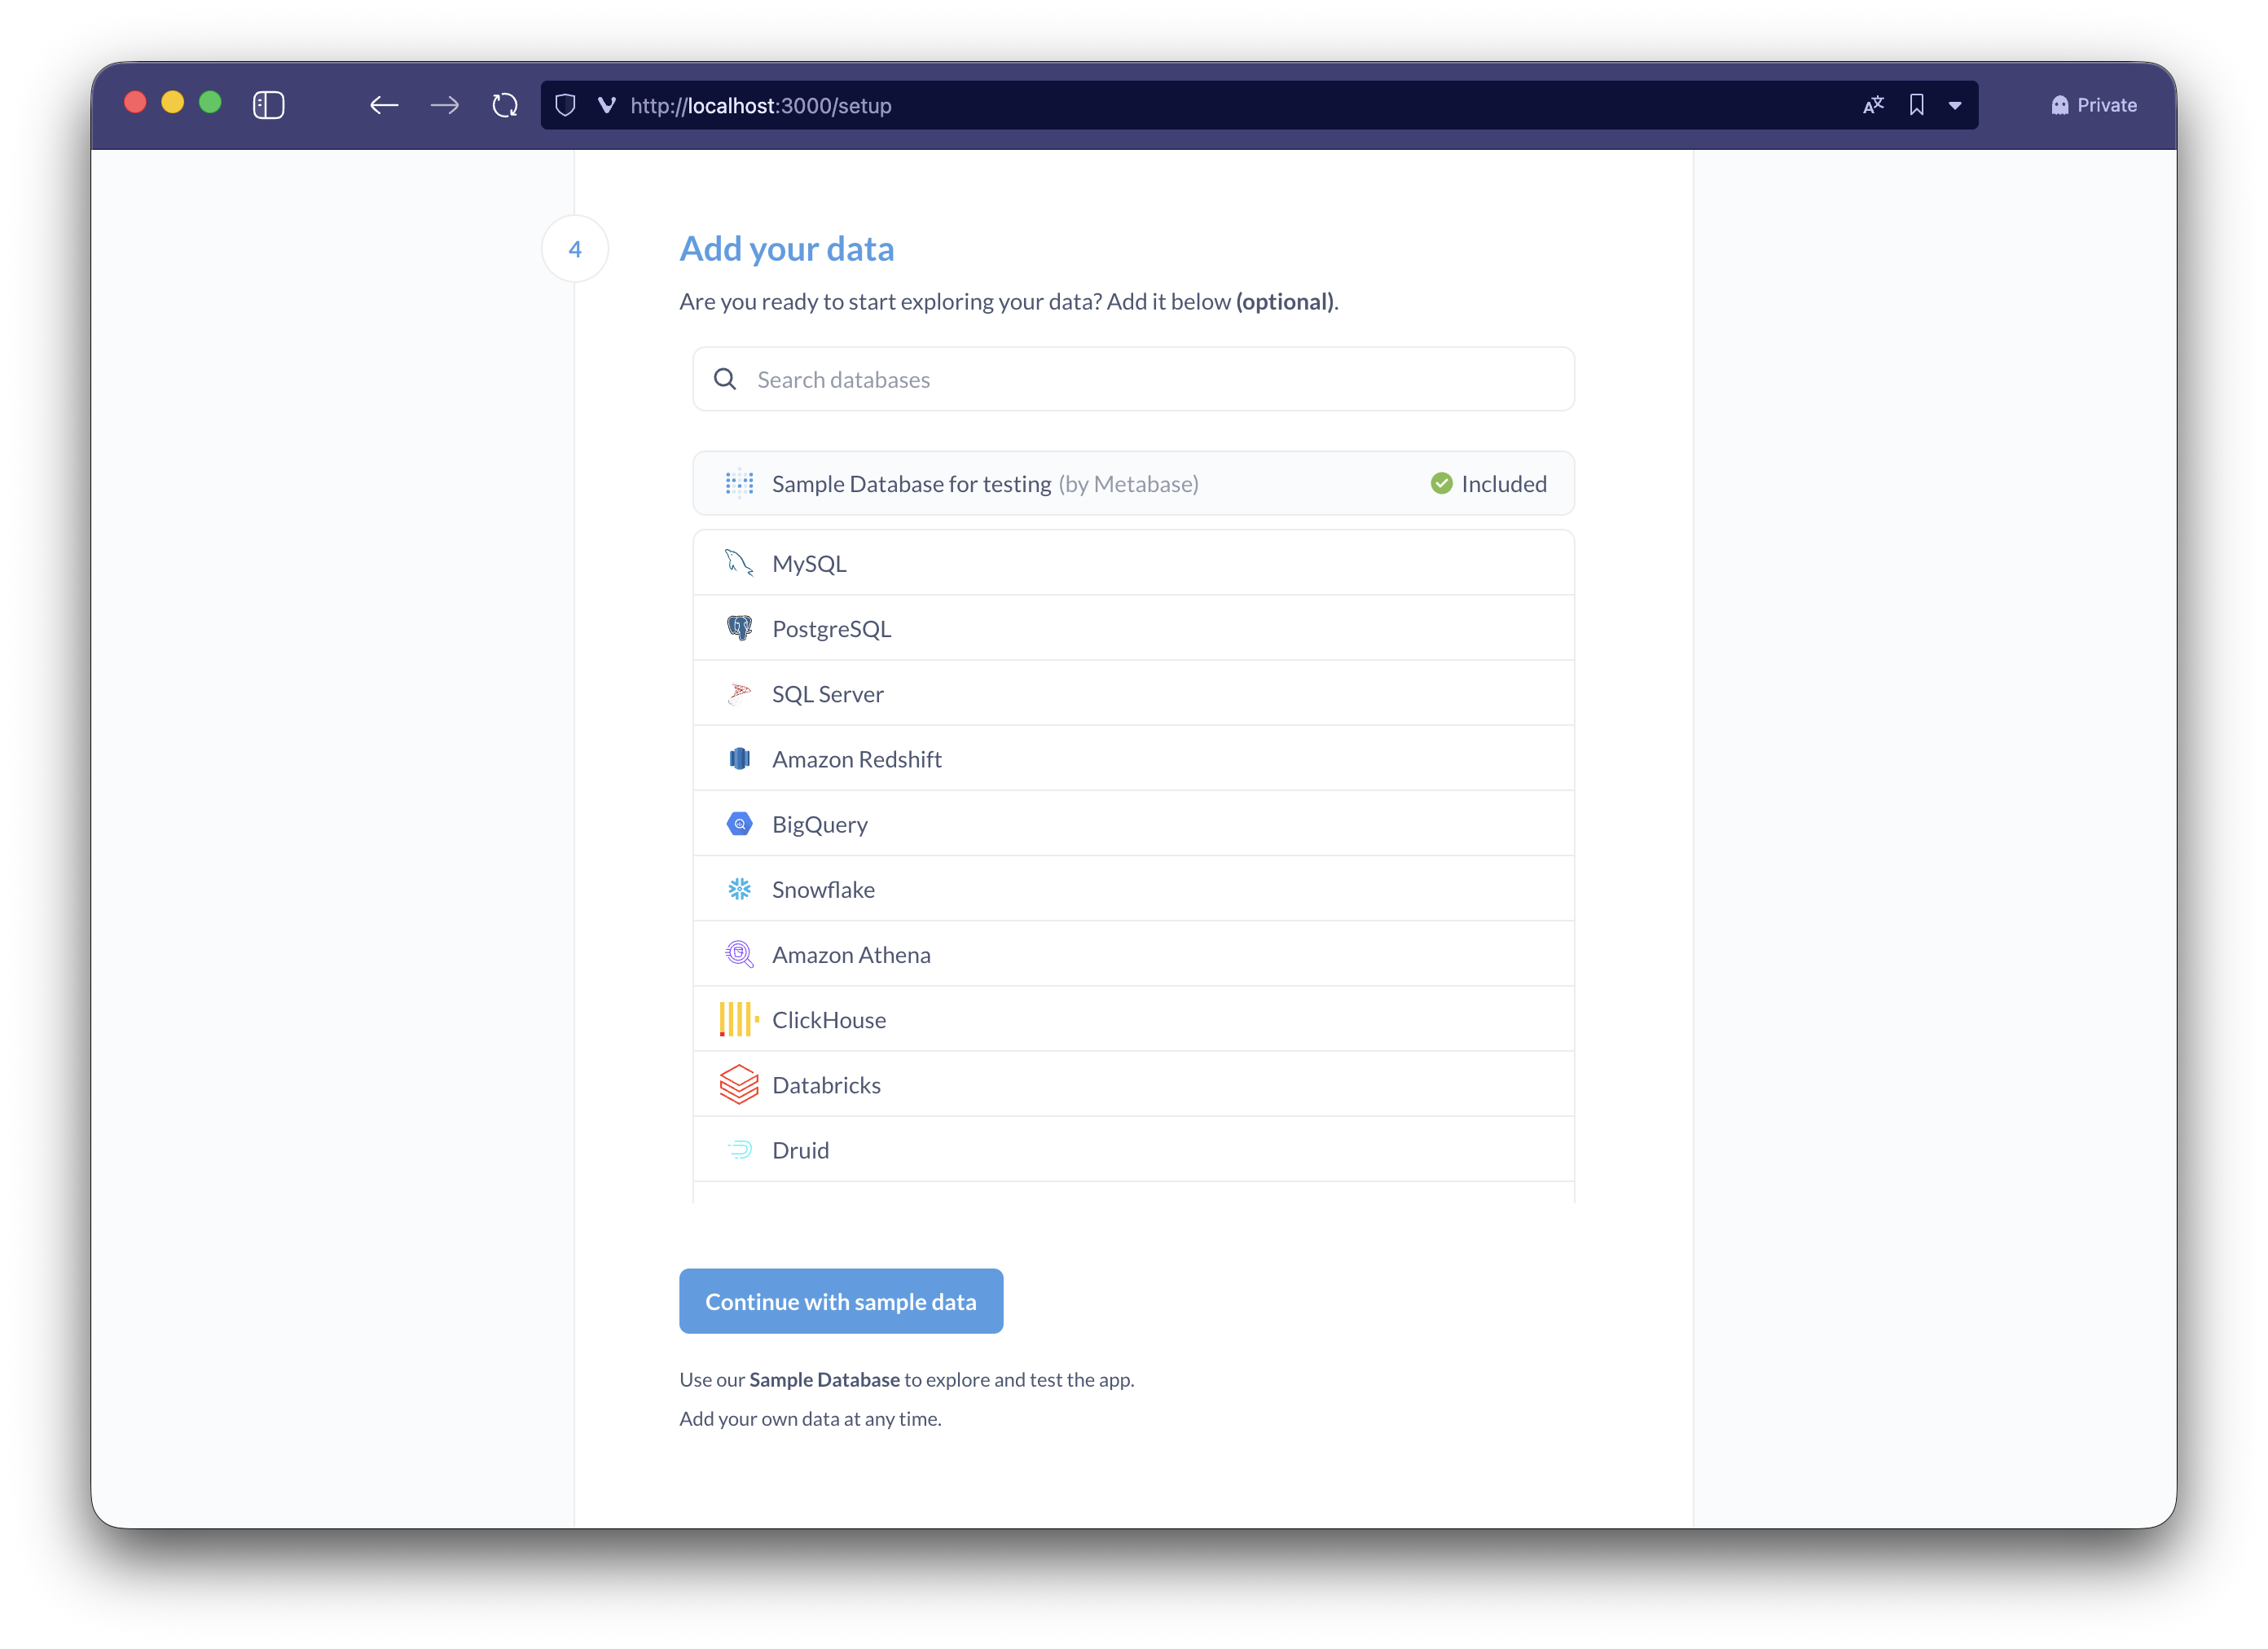2268x1649 pixels.
Task: Click the MySQL dolphin icon
Action: (x=739, y=563)
